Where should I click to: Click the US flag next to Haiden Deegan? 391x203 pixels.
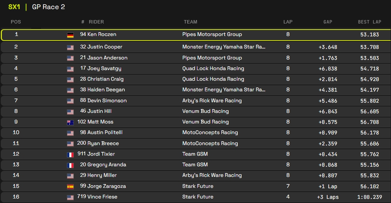pos(70,90)
